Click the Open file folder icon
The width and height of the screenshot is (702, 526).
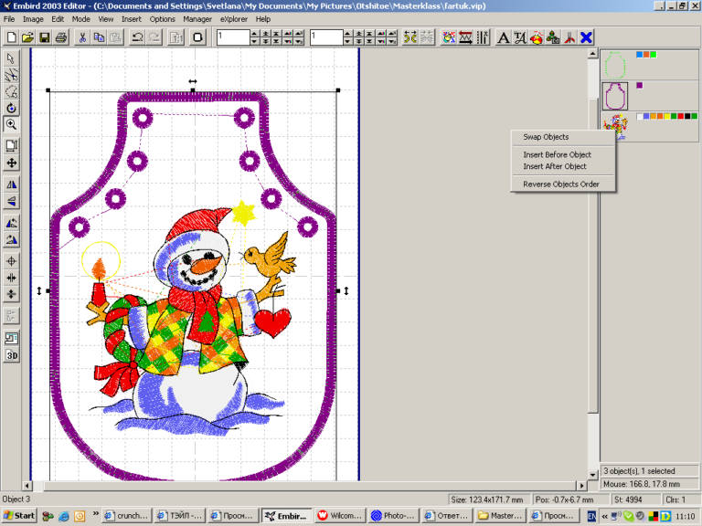click(x=27, y=37)
